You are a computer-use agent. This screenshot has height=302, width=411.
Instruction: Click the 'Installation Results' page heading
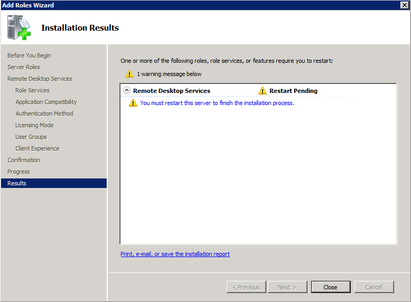pyautogui.click(x=80, y=28)
